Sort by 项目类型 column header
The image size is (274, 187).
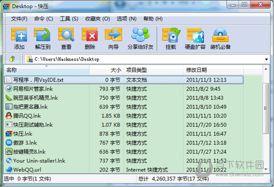[153, 70]
